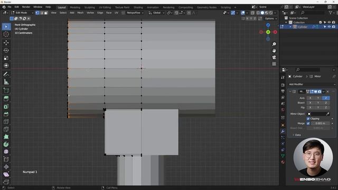This screenshot has width=338, height=190.
Task: Open the Edit Mode dropdown
Action: (x=22, y=13)
